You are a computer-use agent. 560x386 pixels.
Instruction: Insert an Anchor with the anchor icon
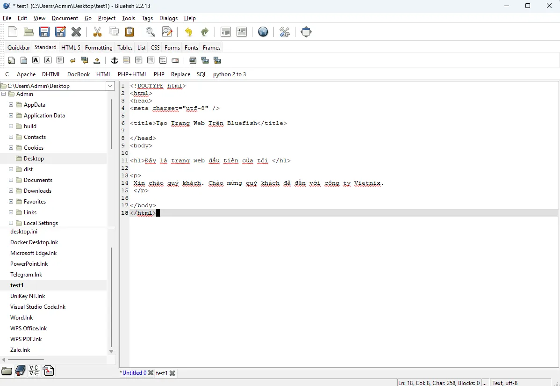[115, 60]
